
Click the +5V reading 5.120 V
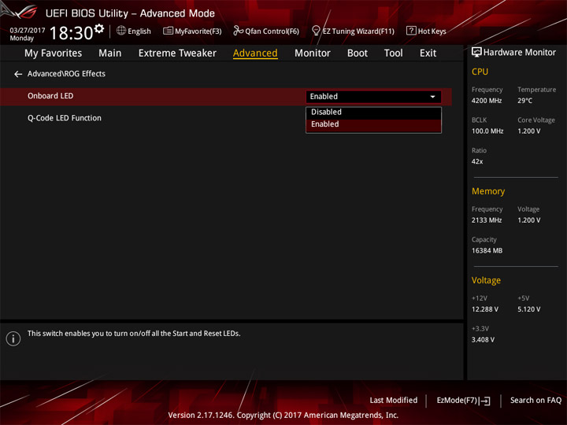click(528, 309)
